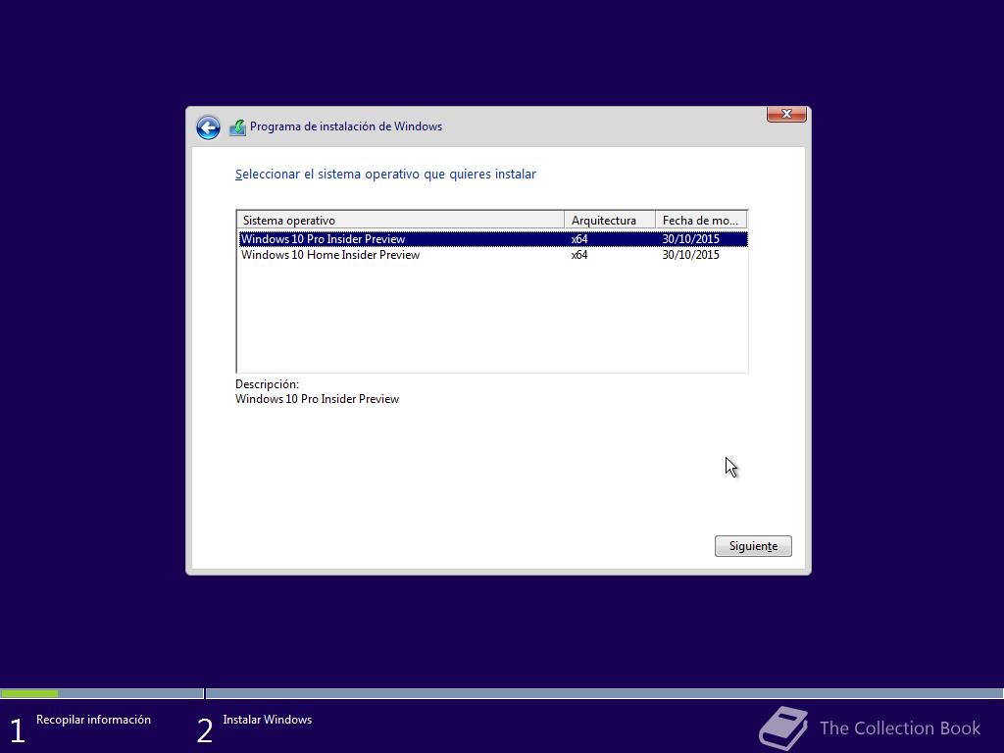Go back with the blue arrow button
1004x753 pixels.
208,127
